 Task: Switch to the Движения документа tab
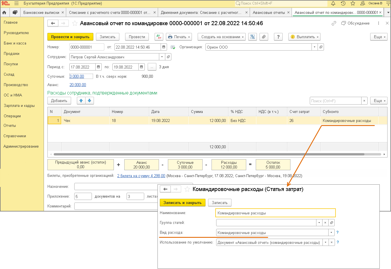(201, 12)
